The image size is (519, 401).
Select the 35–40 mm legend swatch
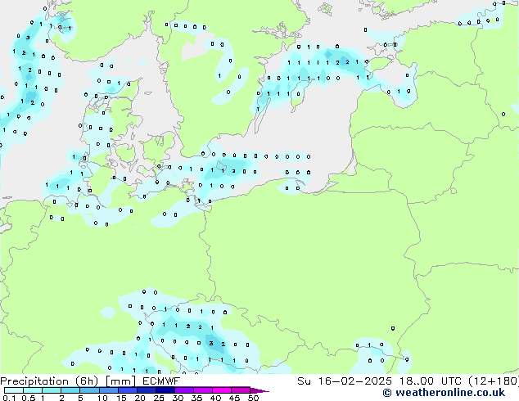point(203,390)
